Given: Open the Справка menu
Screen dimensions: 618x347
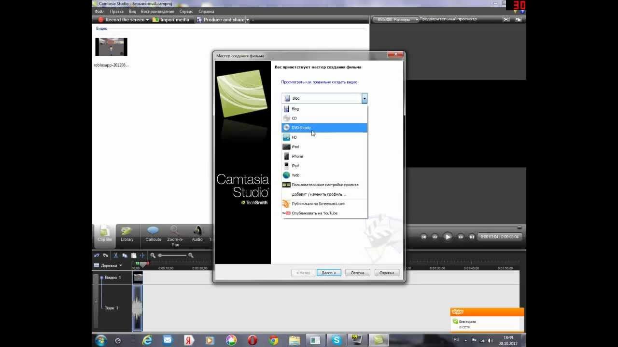Looking at the screenshot, I should pos(206,12).
